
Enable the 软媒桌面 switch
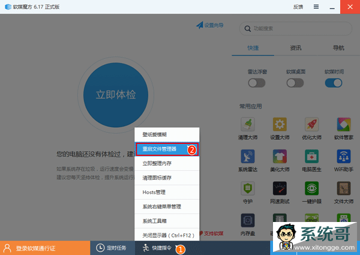tap(295, 83)
